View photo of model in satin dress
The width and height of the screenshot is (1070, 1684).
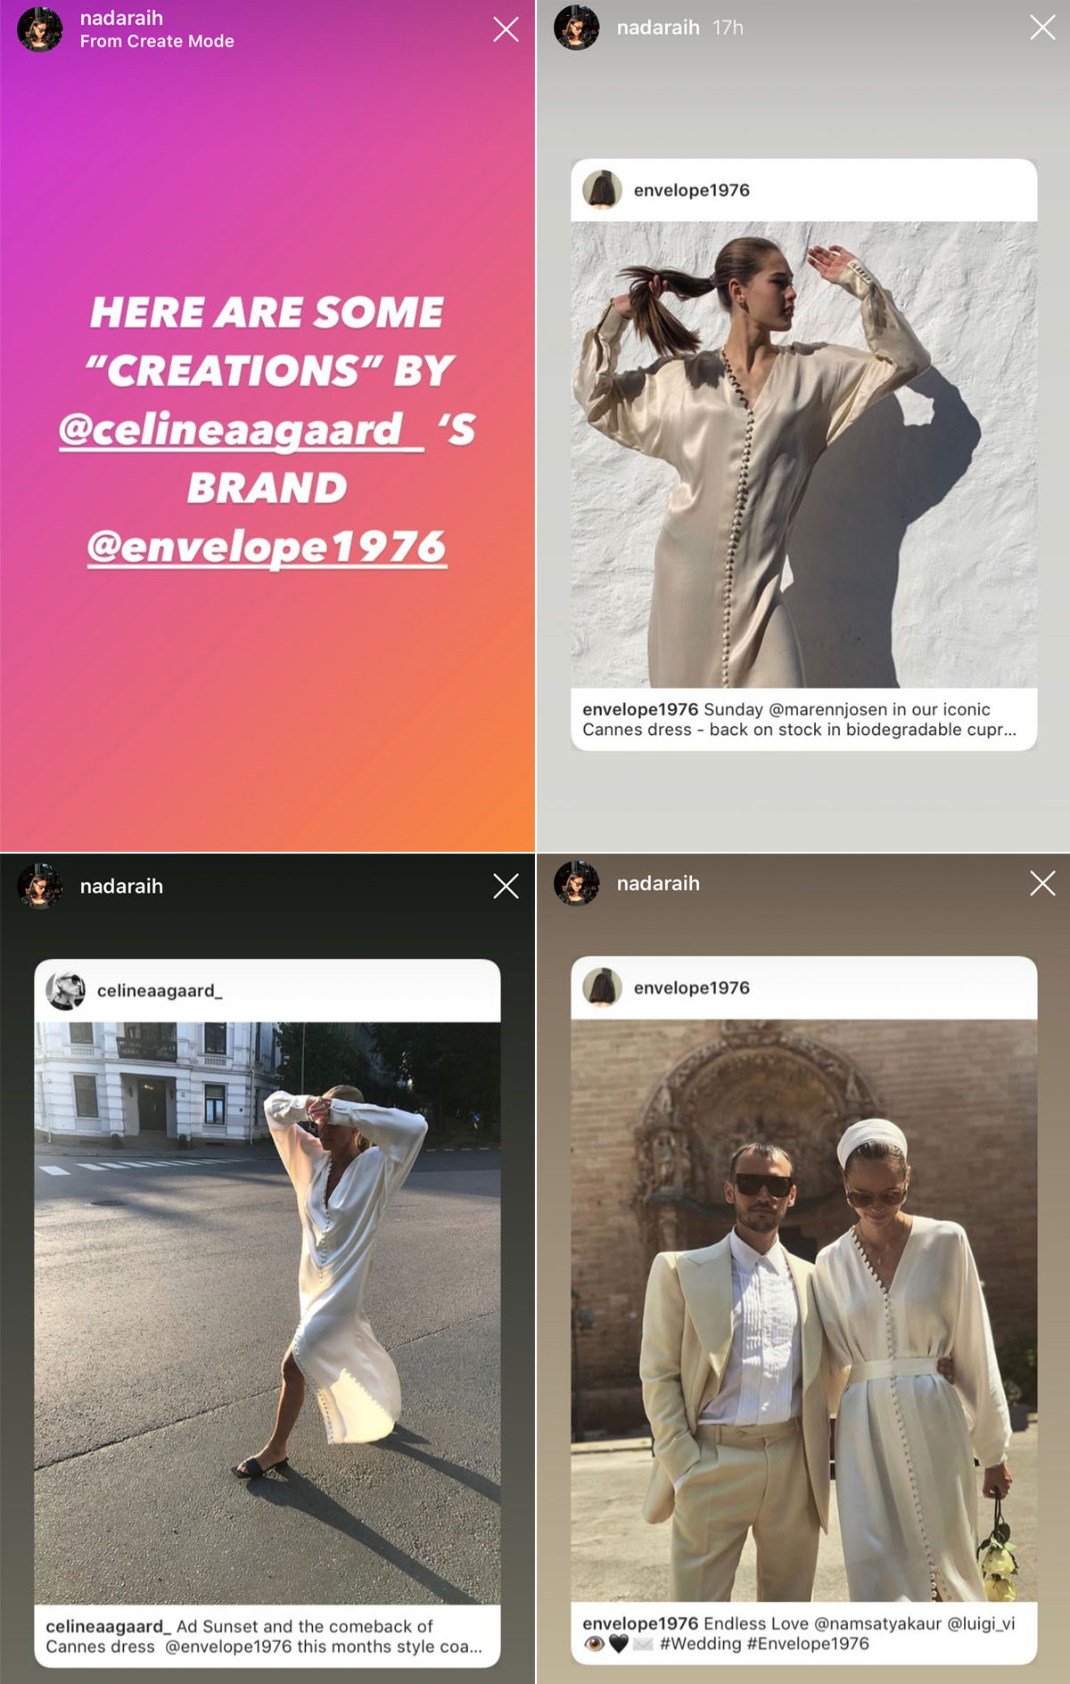[x=803, y=454]
